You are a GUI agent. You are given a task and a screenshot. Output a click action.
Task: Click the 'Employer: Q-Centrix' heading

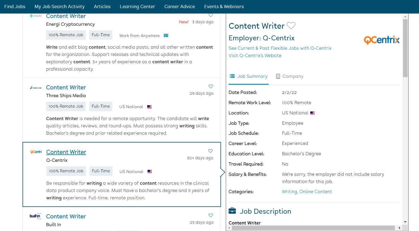262,38
